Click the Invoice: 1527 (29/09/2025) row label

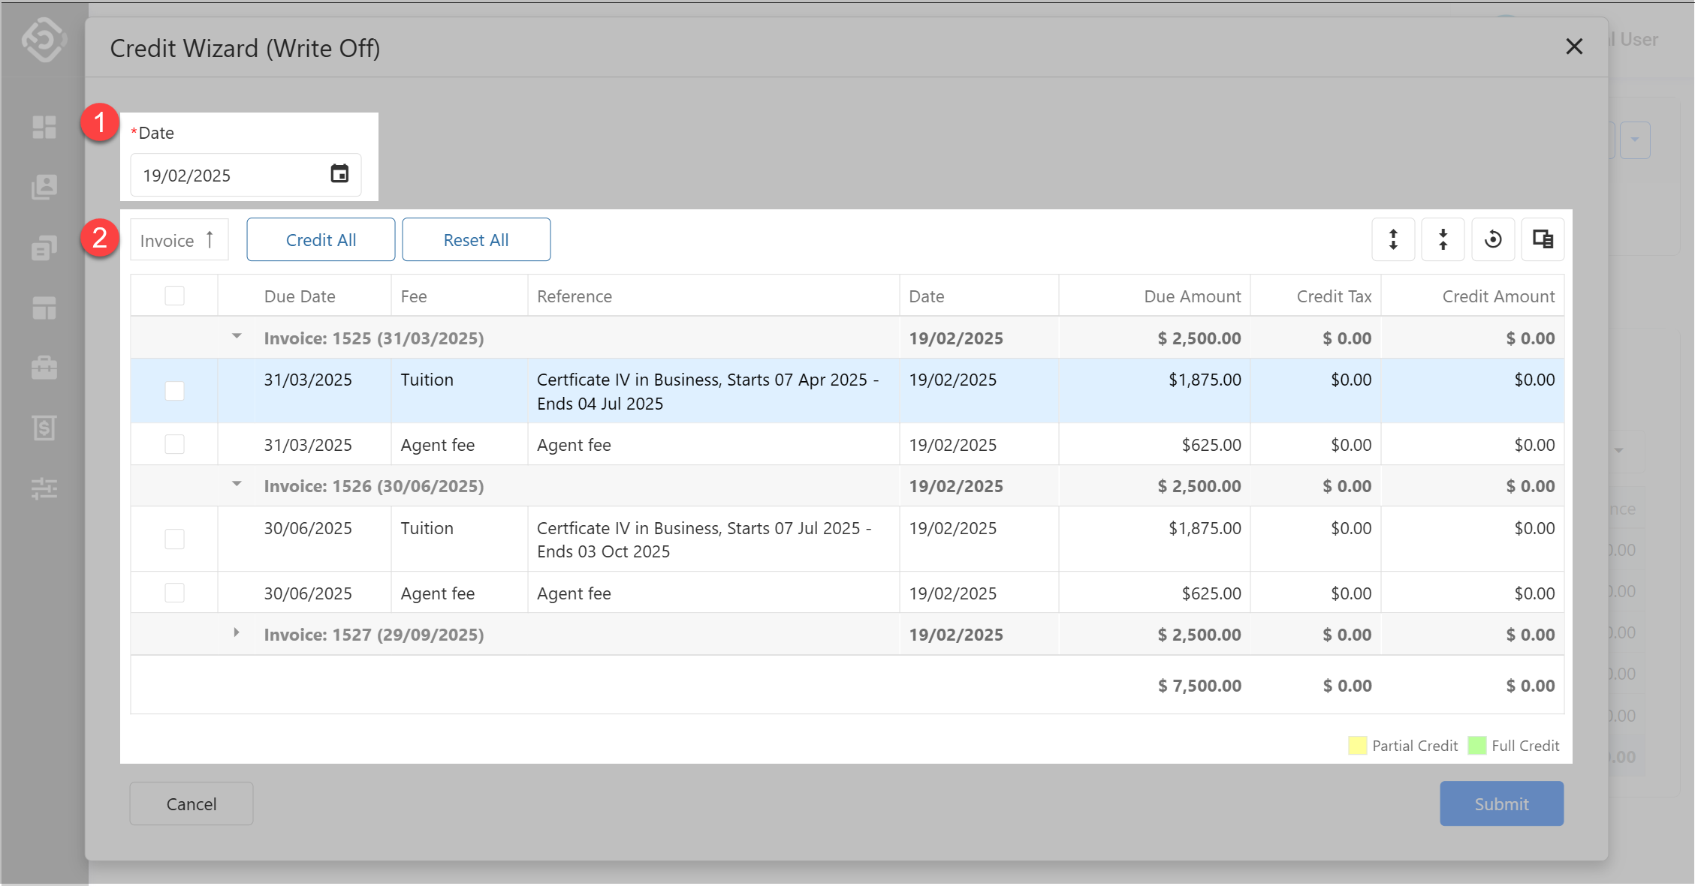pyautogui.click(x=374, y=635)
